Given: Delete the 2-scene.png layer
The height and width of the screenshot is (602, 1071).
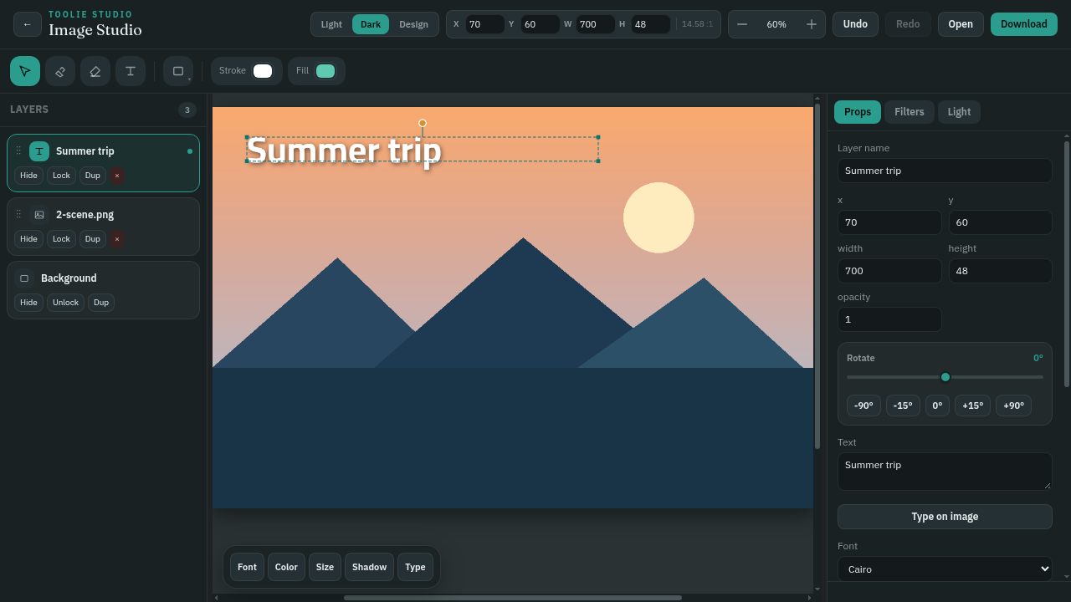Looking at the screenshot, I should point(117,239).
